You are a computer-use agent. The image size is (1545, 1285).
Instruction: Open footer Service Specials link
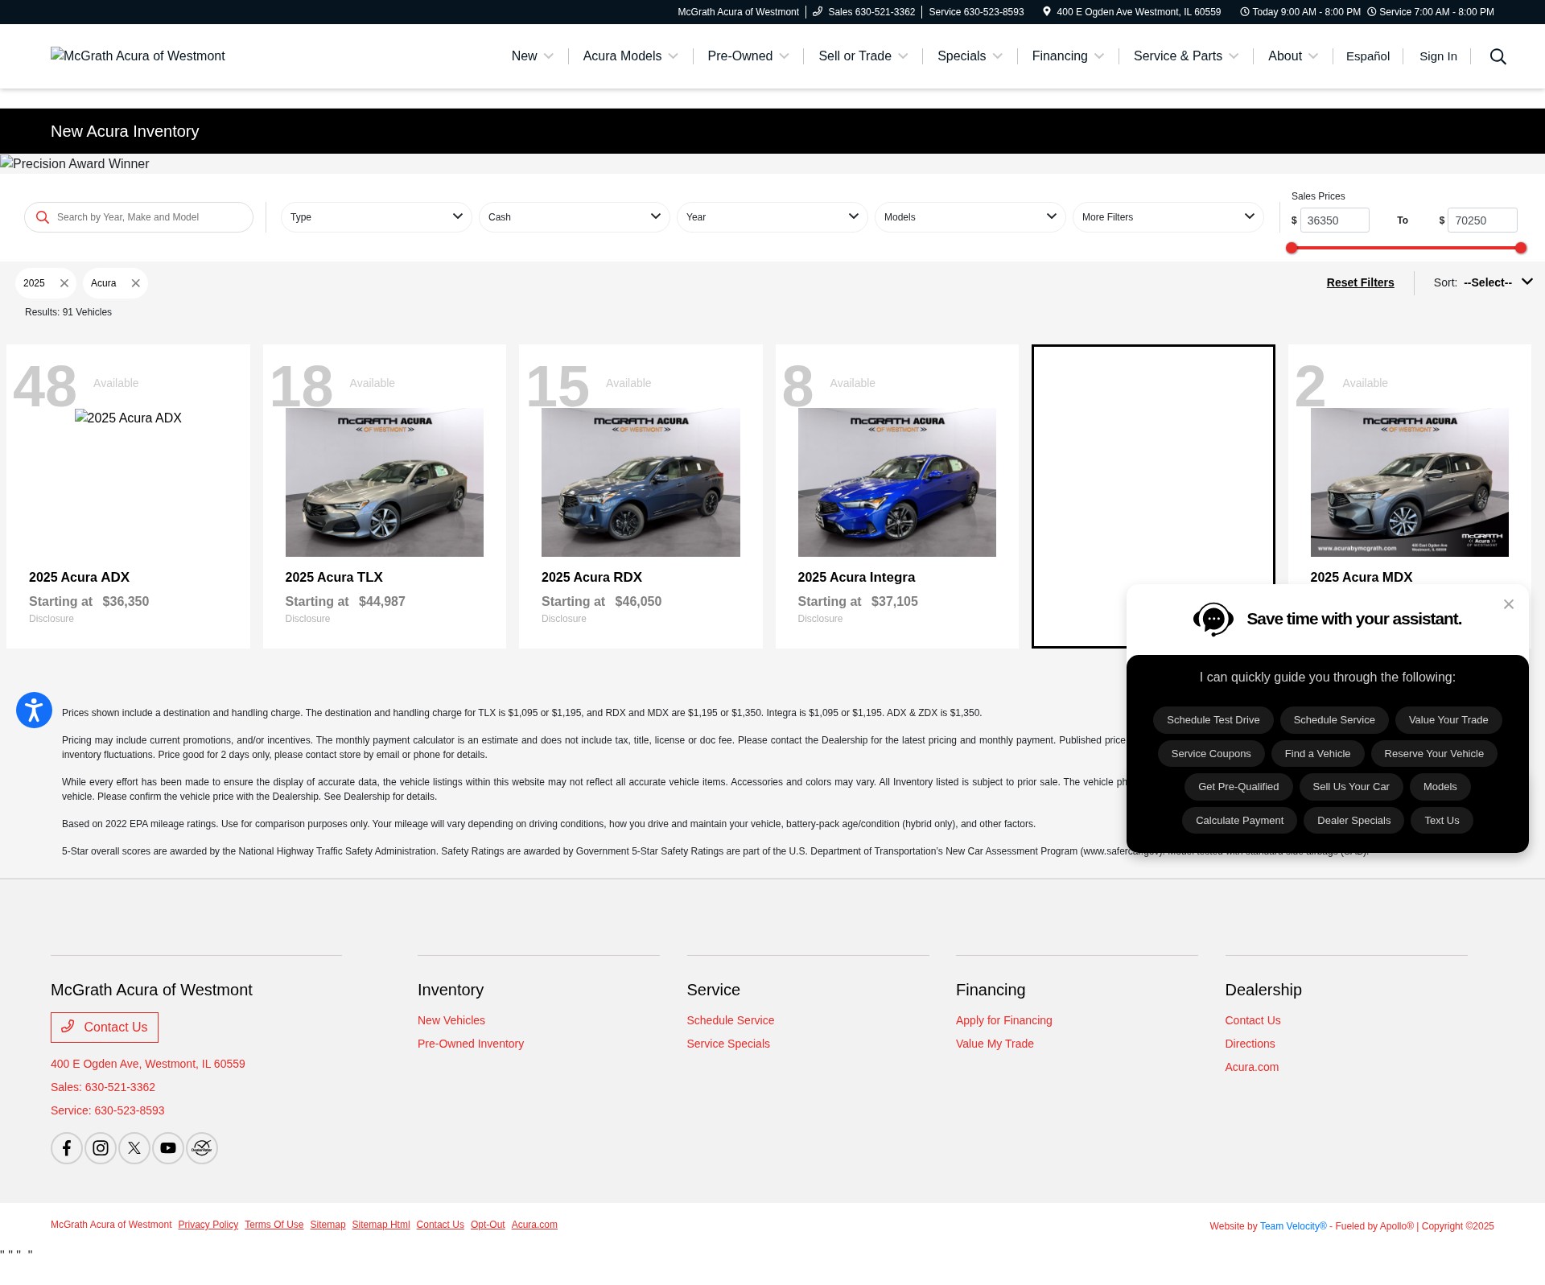click(x=728, y=1044)
